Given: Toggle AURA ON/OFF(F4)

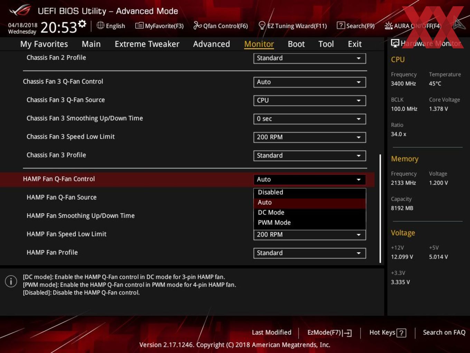Looking at the screenshot, I should 413,26.
